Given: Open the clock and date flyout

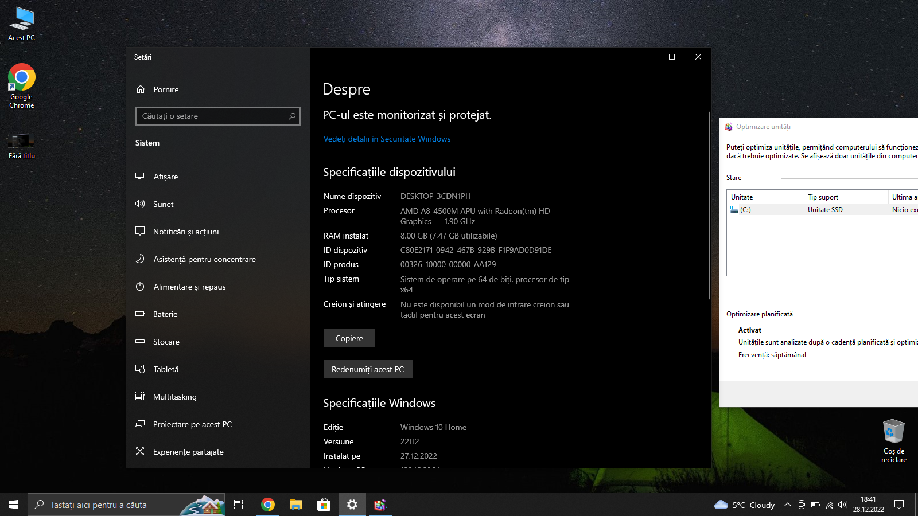Looking at the screenshot, I should point(868,505).
